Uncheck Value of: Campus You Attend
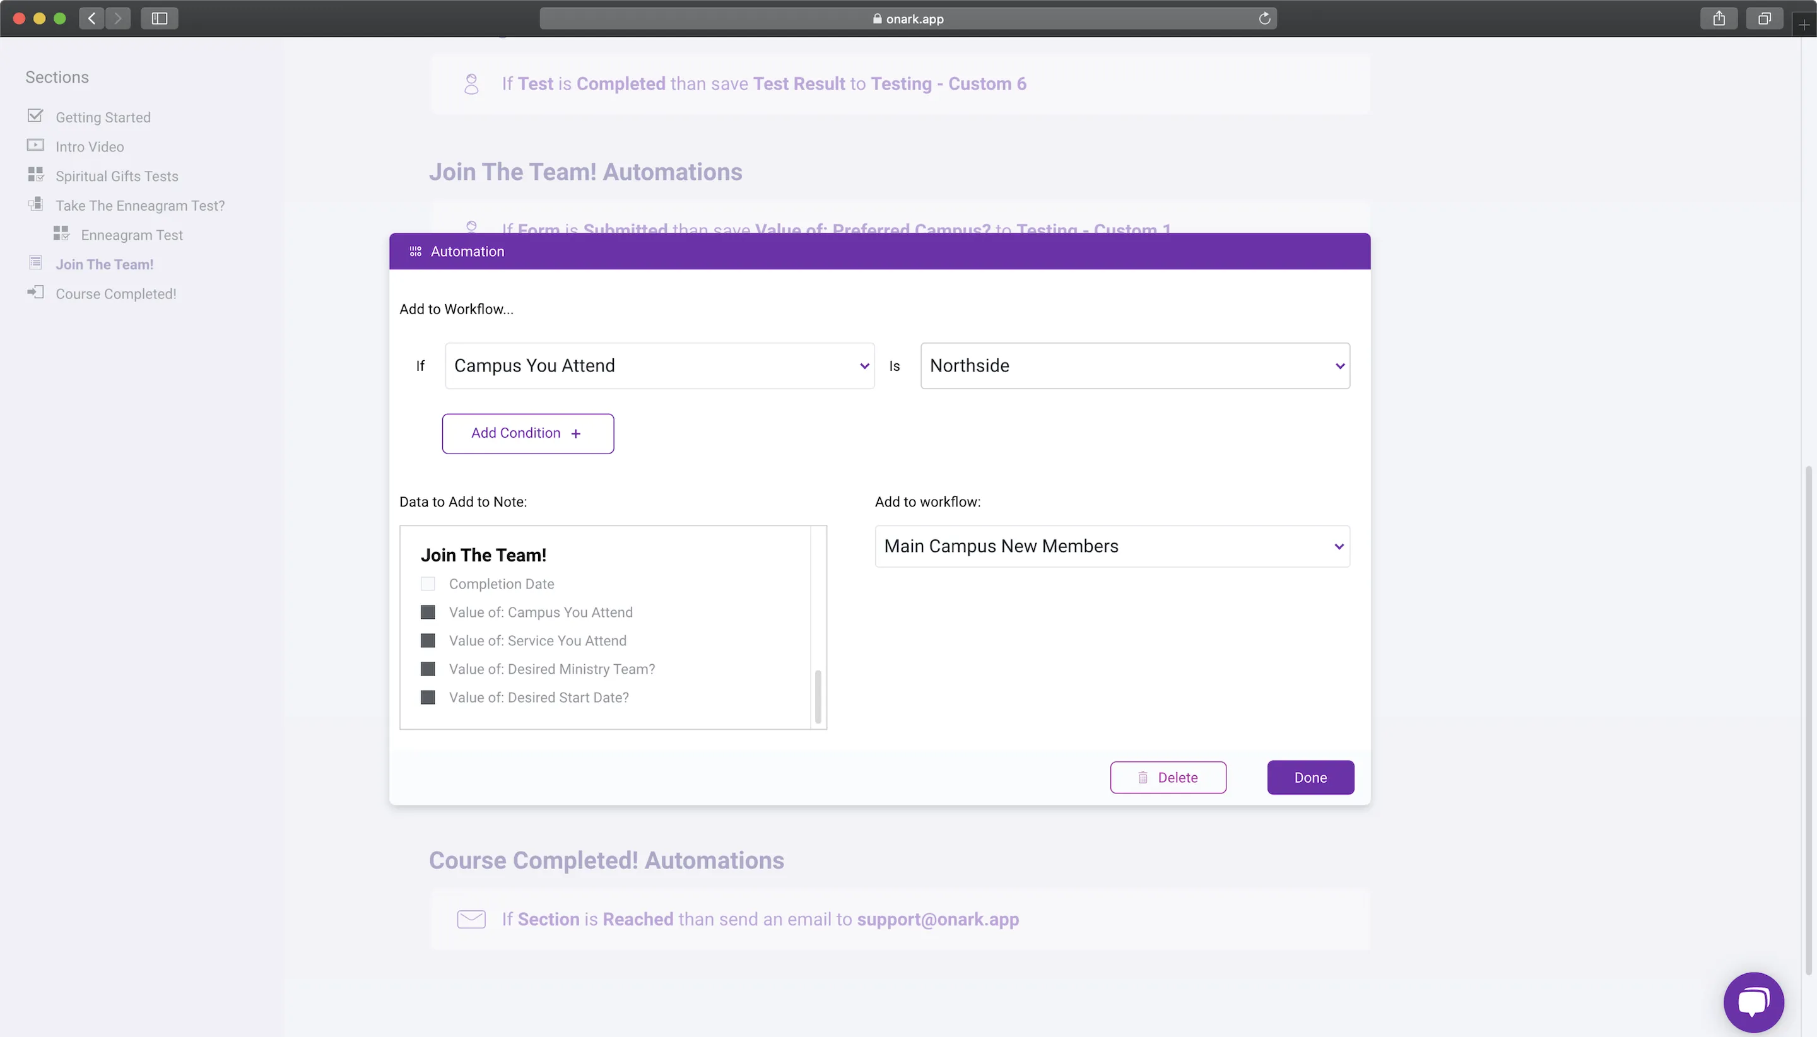The image size is (1817, 1037). (428, 611)
